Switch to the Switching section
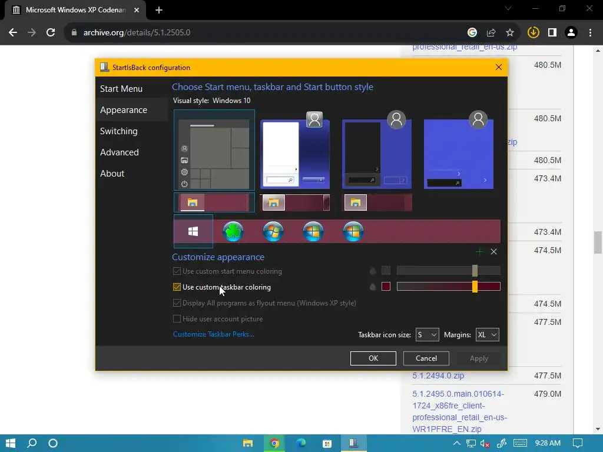 click(x=119, y=131)
